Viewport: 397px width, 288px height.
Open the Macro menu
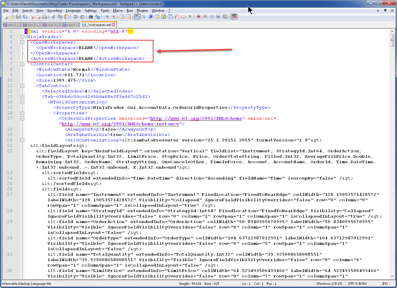117,10
